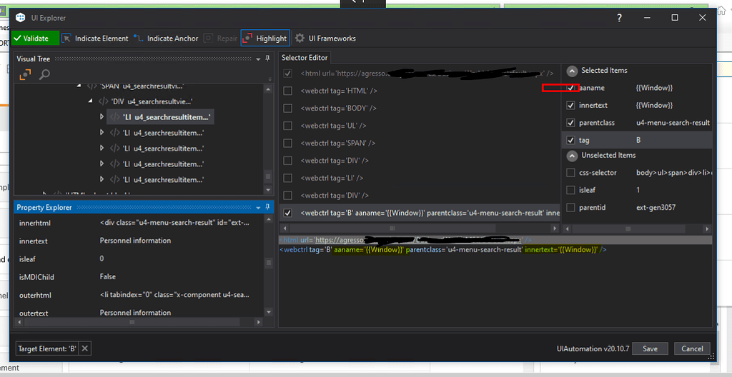732x377 pixels.
Task: Click the Save button
Action: click(651, 348)
